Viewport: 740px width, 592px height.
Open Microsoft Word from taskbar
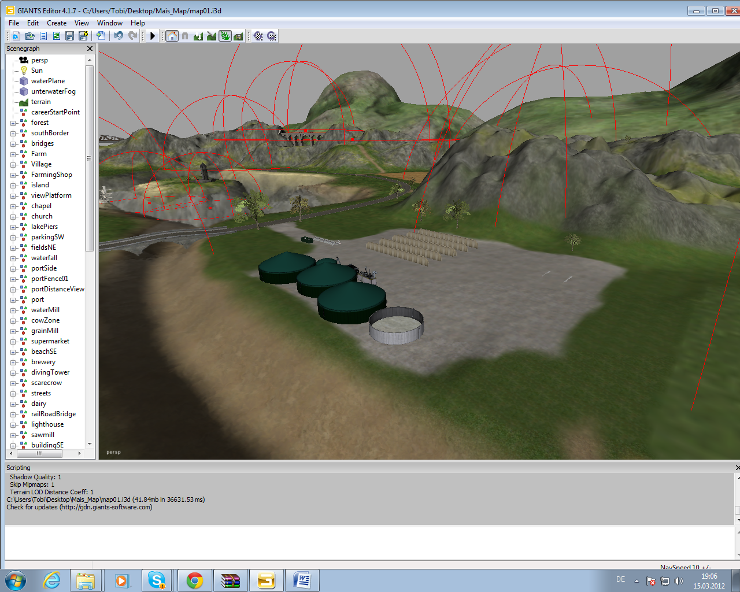click(x=302, y=580)
